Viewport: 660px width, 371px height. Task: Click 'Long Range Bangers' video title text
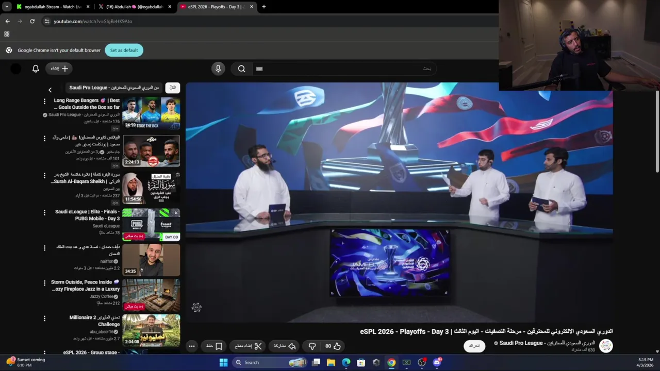pos(87,104)
